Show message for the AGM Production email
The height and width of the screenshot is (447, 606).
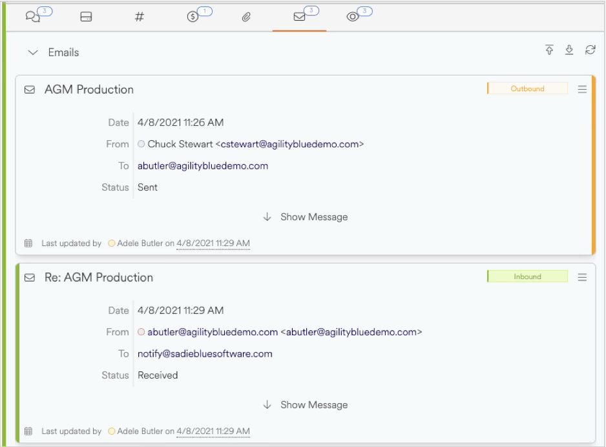coord(306,217)
